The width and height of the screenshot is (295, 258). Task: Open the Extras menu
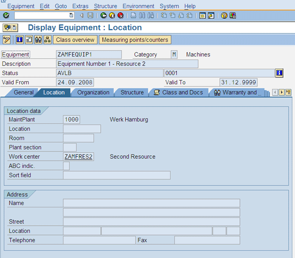pos(80,6)
